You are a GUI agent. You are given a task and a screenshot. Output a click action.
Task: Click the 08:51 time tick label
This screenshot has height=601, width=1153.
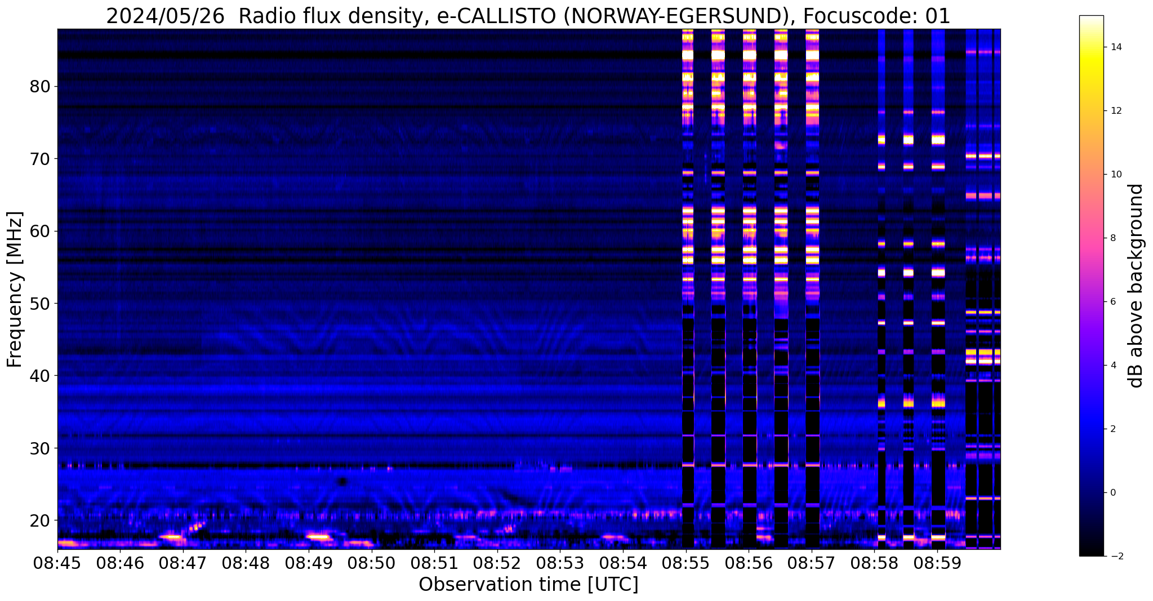(x=434, y=562)
